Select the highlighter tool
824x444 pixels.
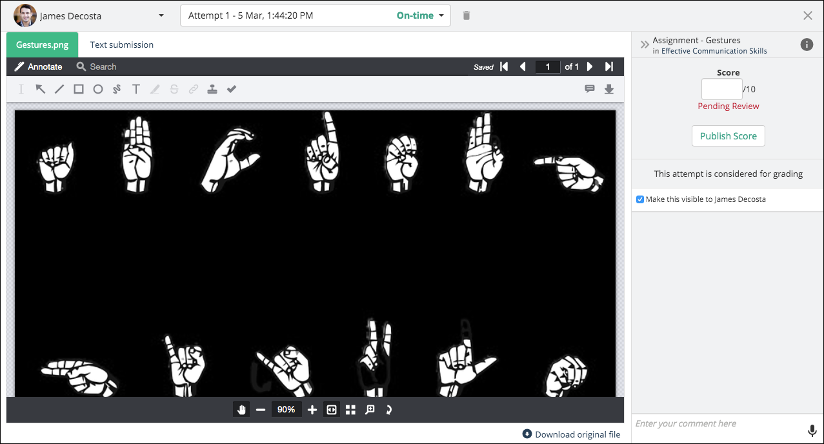(x=155, y=89)
